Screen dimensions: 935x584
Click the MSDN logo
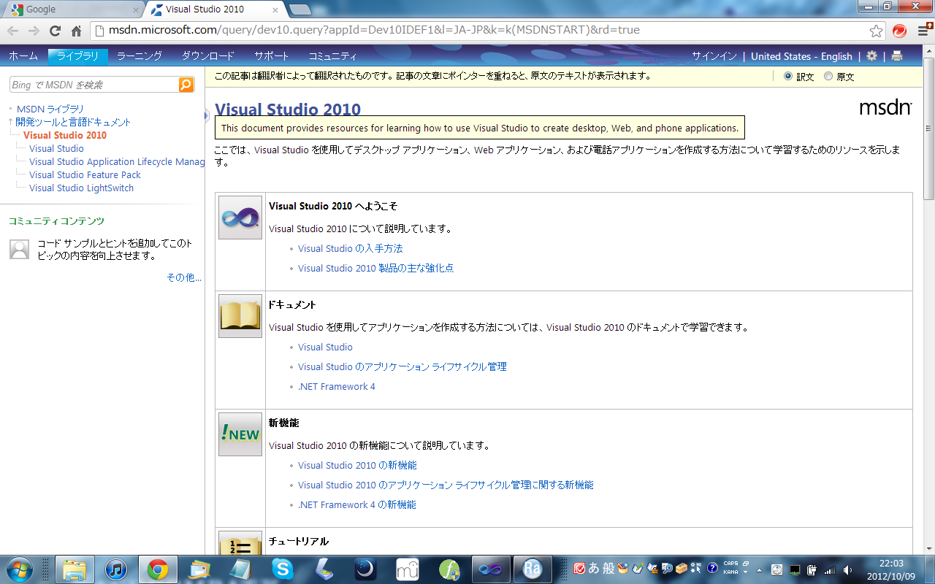(x=885, y=108)
